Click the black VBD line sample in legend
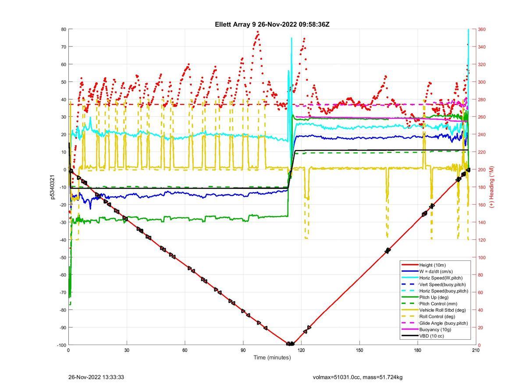The width and height of the screenshot is (526, 388). 410,336
